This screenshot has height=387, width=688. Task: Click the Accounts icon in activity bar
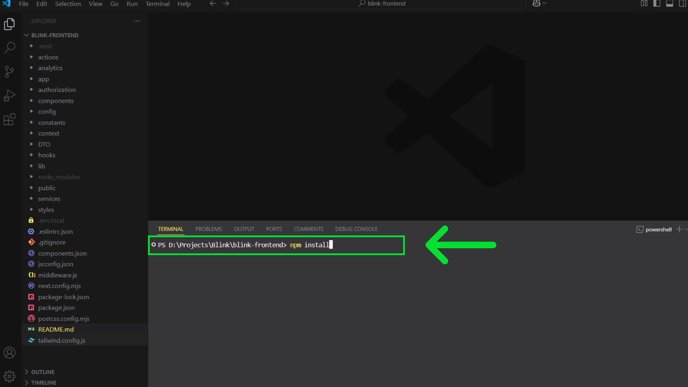click(9, 353)
